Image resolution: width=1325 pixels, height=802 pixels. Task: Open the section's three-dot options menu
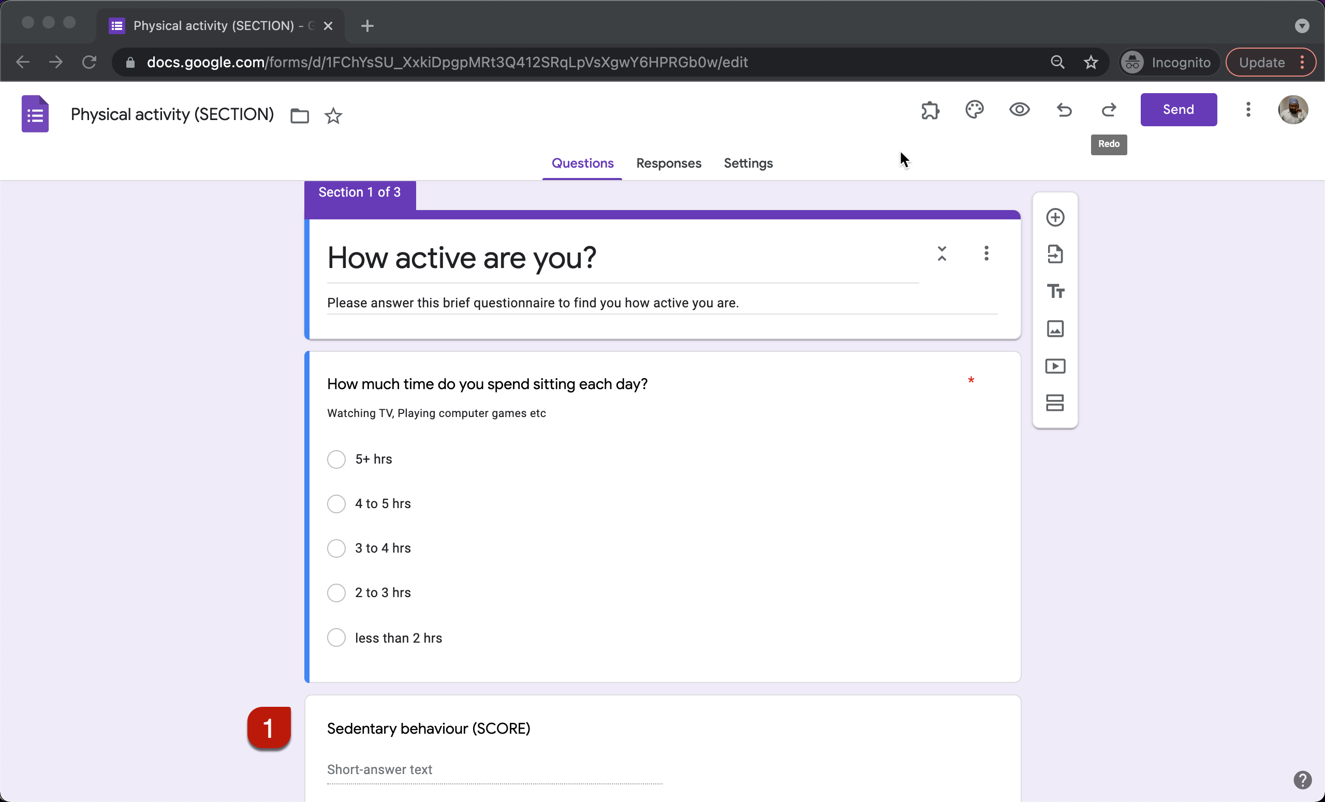(985, 253)
